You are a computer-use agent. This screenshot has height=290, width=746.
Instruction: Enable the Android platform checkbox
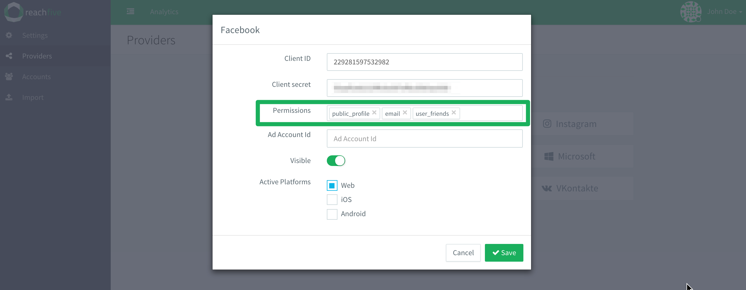(x=332, y=214)
